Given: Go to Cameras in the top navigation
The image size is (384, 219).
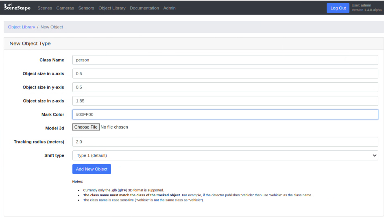Looking at the screenshot, I should [65, 8].
